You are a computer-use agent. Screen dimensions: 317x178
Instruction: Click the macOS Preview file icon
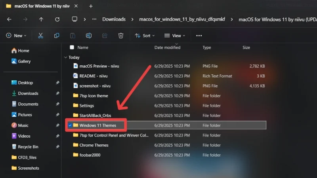pos(75,66)
